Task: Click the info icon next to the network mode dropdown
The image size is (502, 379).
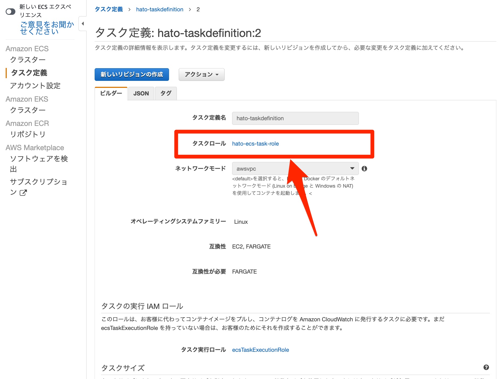Action: [365, 168]
